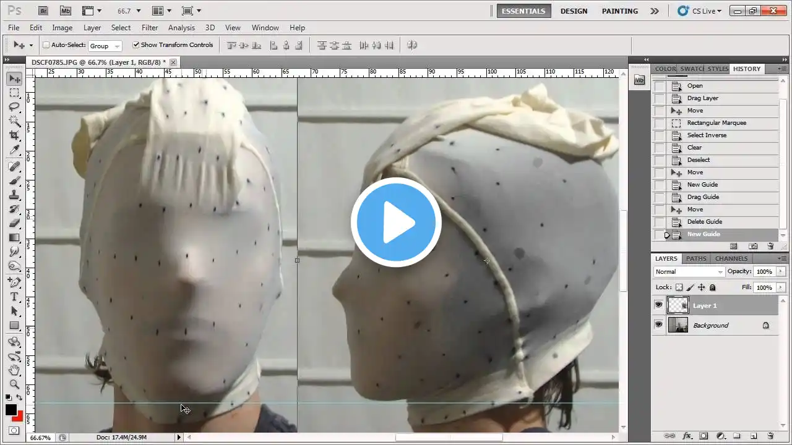Click the foreground color swatch

[11, 410]
